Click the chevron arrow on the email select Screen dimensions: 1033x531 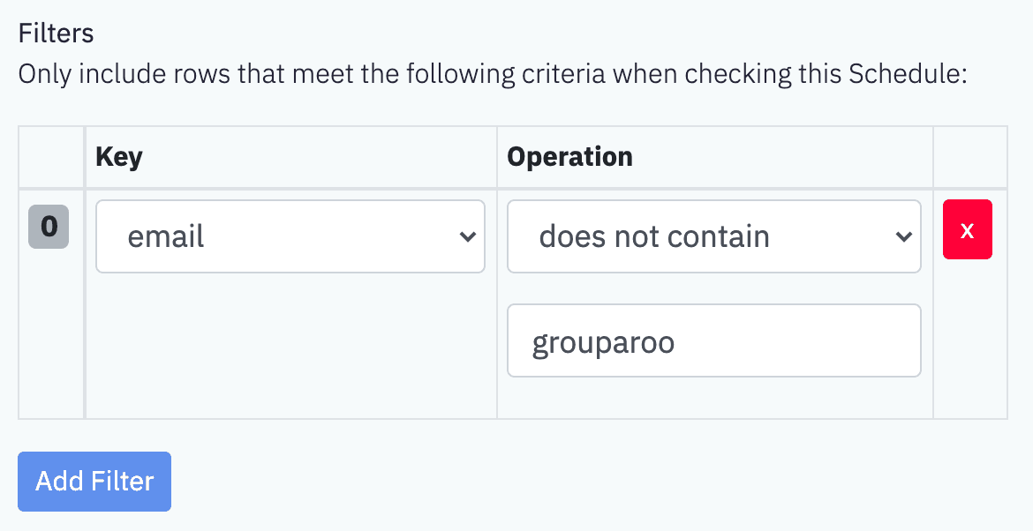point(468,236)
